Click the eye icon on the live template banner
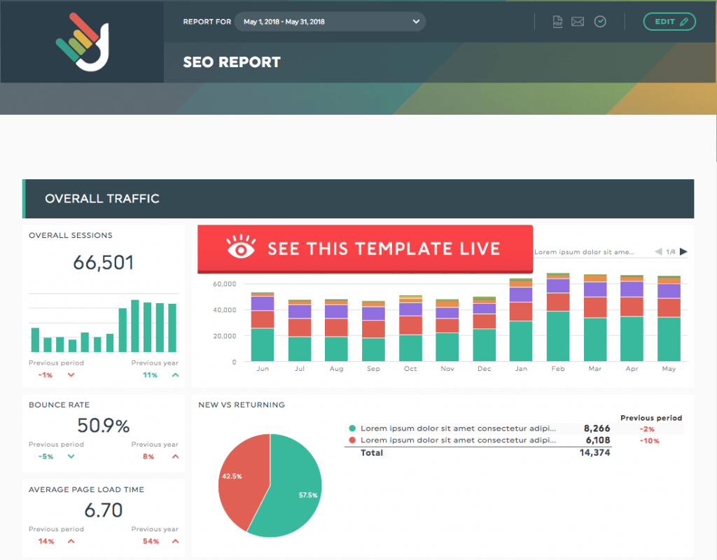Screen dimensions: 717x560 [x=242, y=248]
